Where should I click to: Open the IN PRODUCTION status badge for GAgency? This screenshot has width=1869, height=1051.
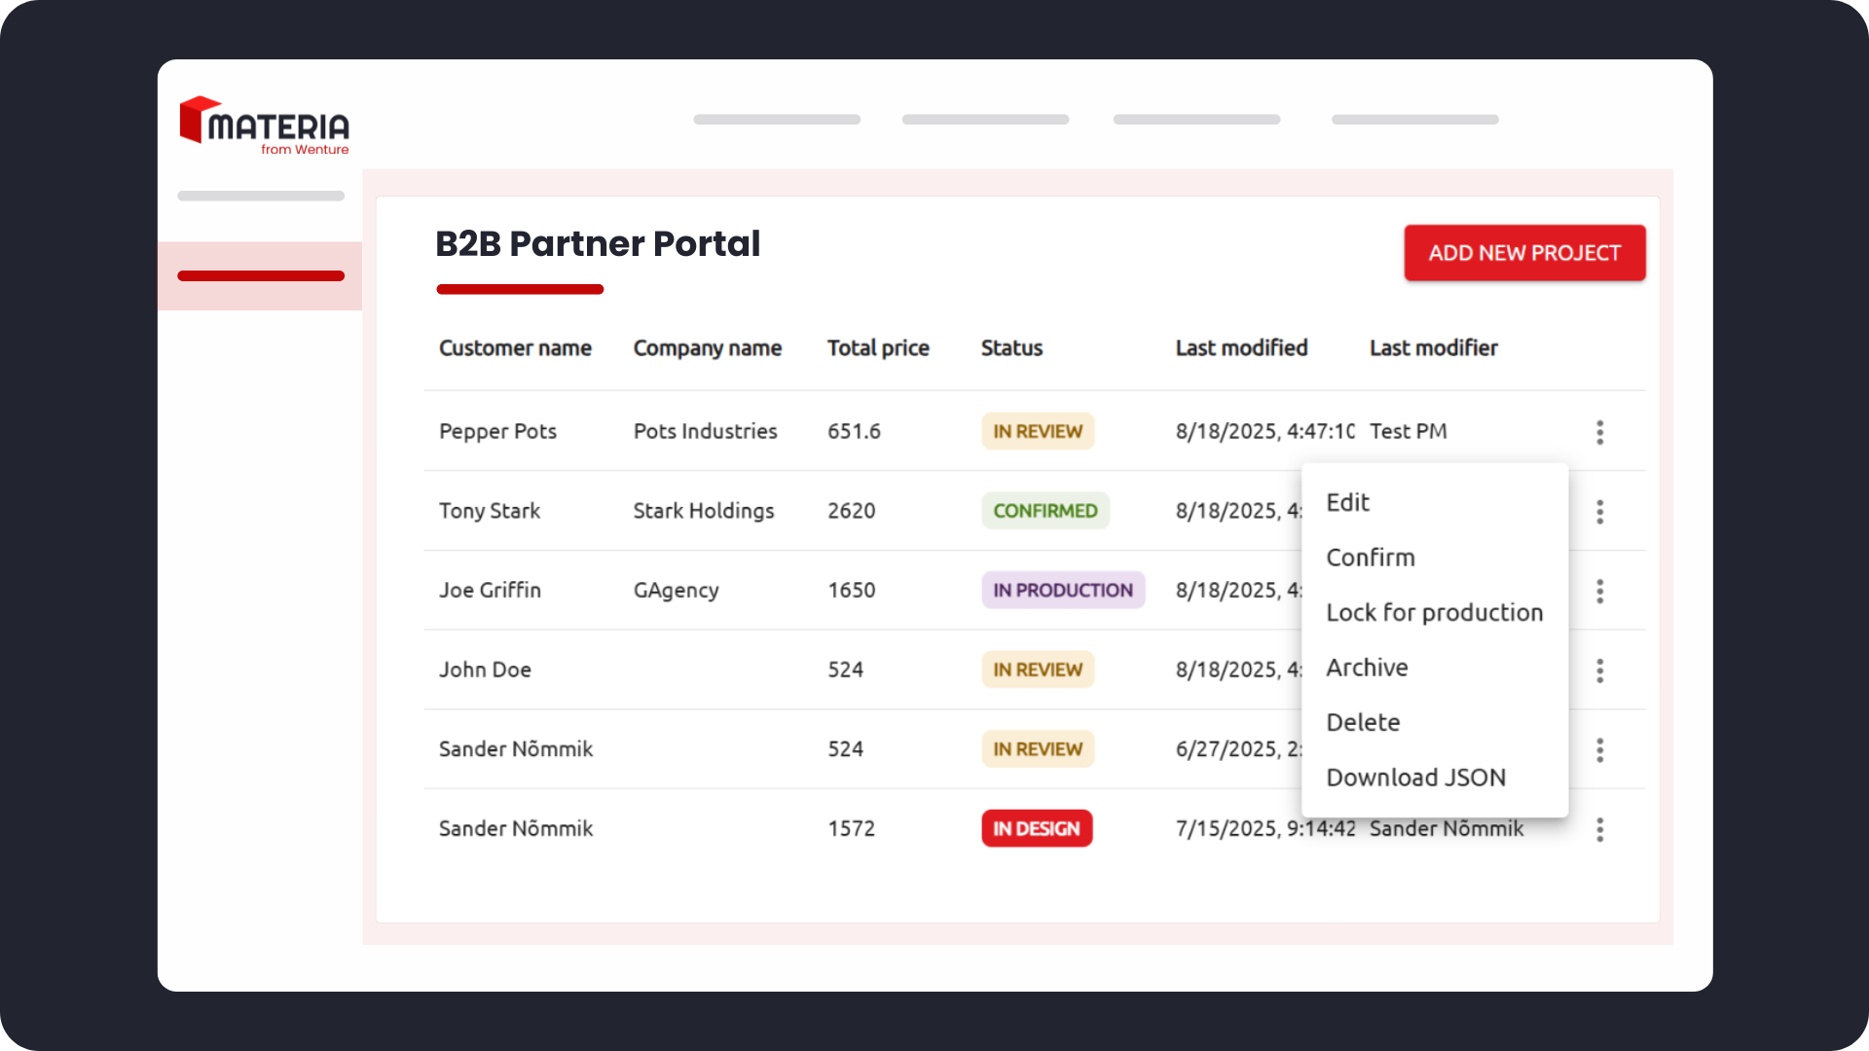tap(1063, 590)
